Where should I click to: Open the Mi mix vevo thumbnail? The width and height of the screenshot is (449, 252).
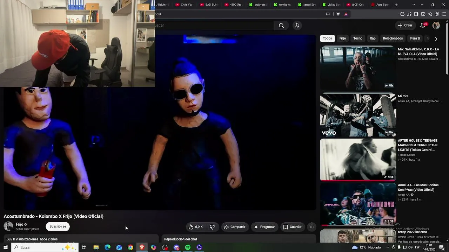pyautogui.click(x=358, y=115)
